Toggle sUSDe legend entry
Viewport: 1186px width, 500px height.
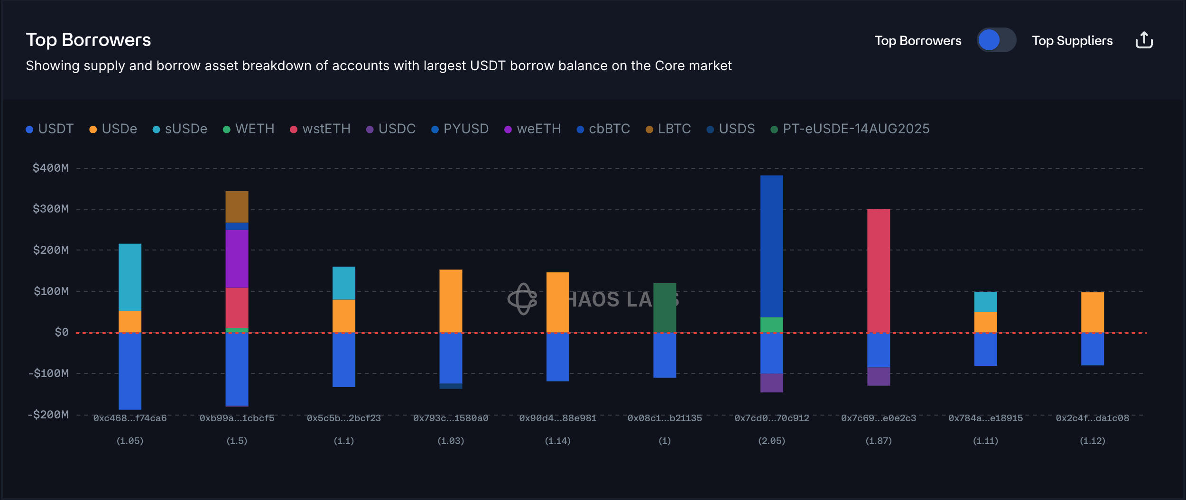tap(180, 129)
